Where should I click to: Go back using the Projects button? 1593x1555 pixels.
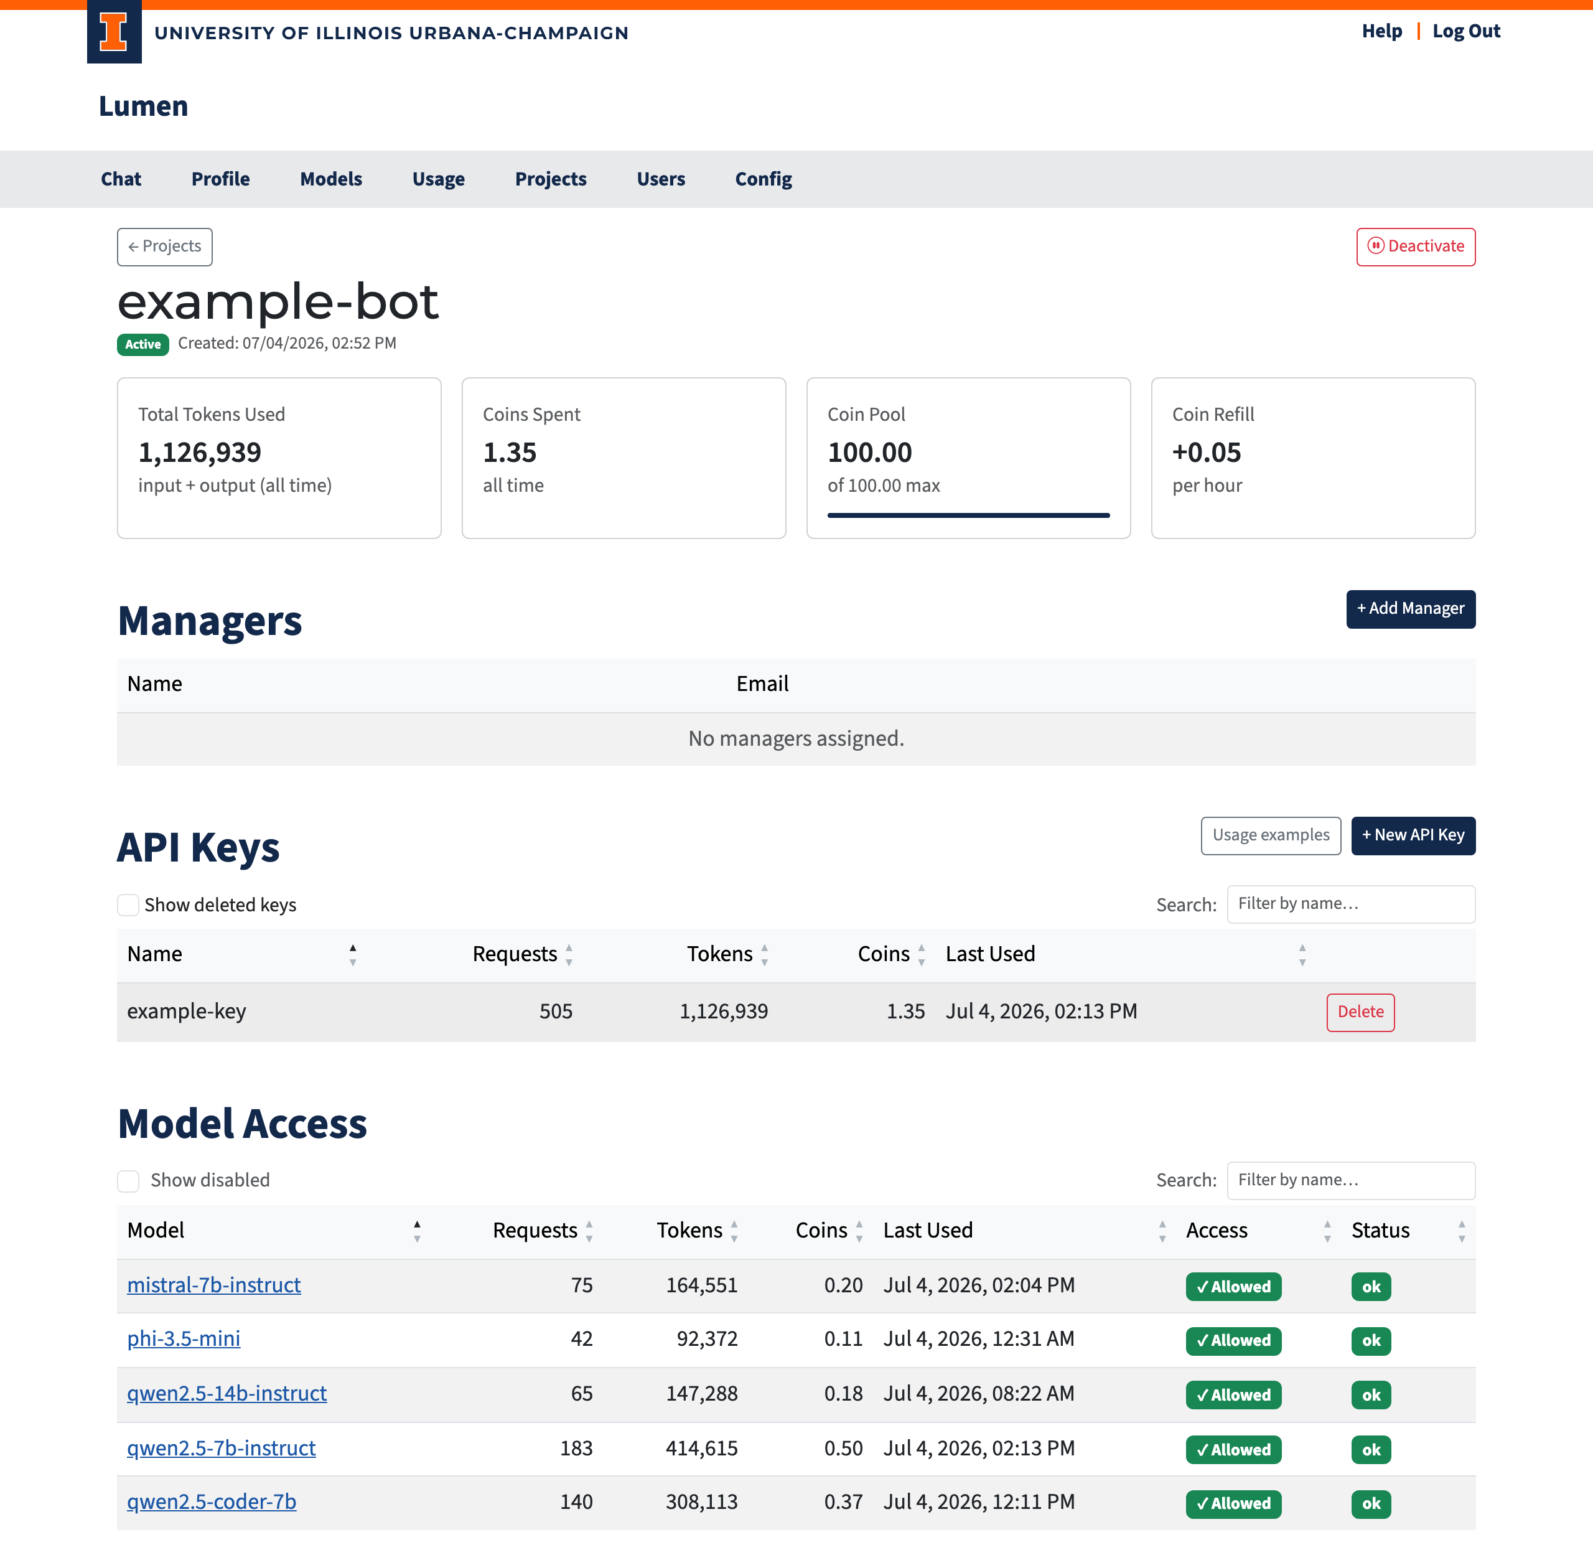[x=165, y=247]
